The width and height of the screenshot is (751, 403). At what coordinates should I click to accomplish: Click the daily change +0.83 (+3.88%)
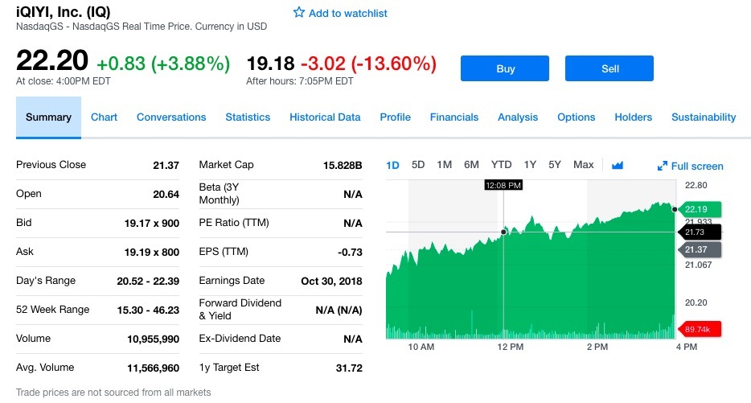pos(163,64)
